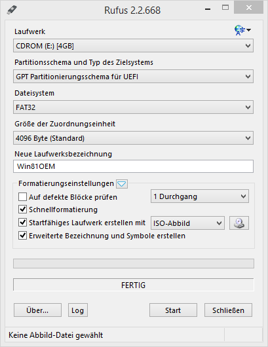Image resolution: width=268 pixels, height=347 pixels.
Task: Click the Über... about button
Action: click(x=37, y=310)
